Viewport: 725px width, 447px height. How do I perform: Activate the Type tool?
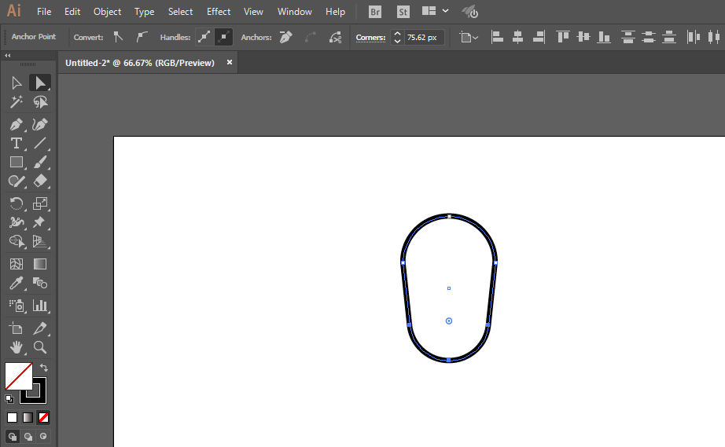pyautogui.click(x=17, y=143)
